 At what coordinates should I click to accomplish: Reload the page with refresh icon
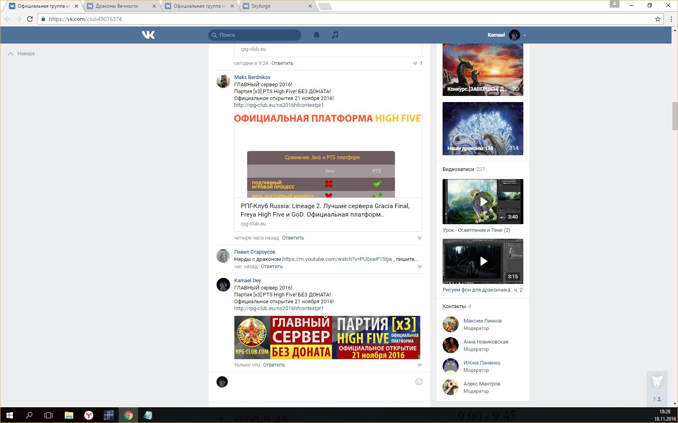(x=30, y=19)
